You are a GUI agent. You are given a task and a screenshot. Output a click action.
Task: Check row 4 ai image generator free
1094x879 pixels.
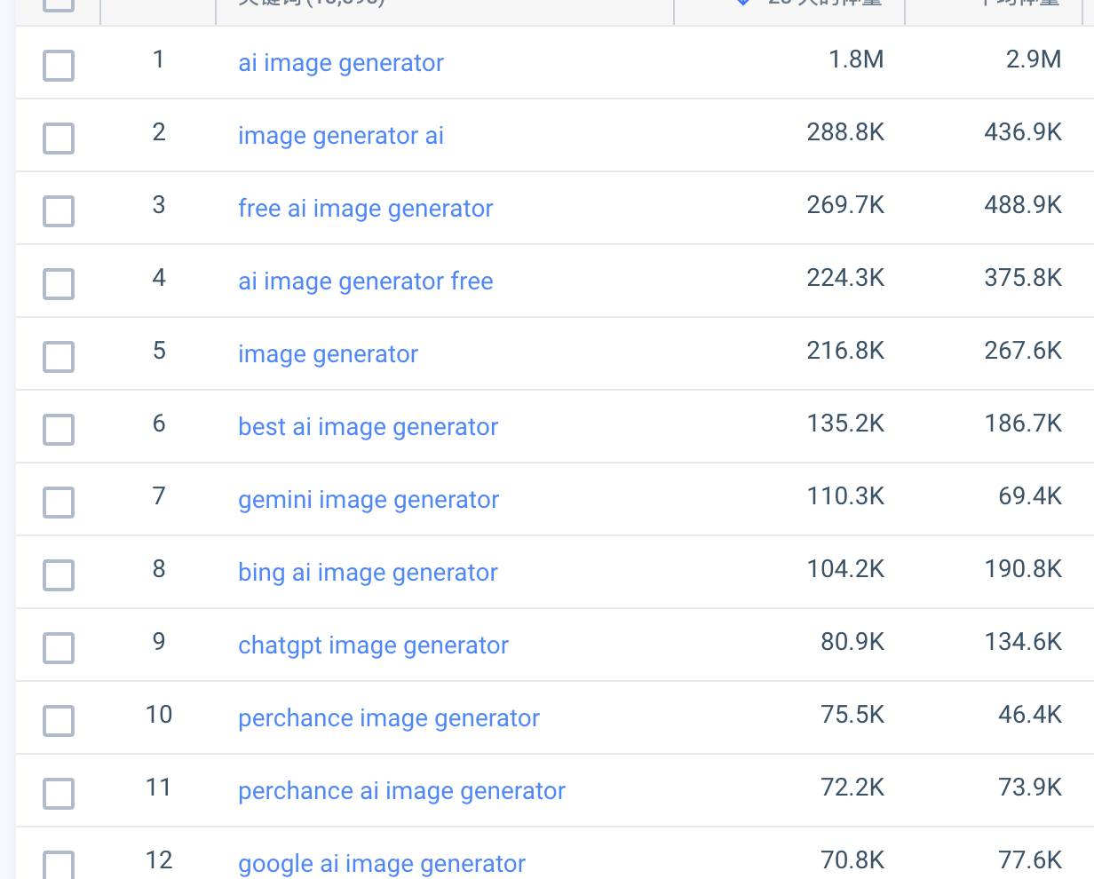tap(59, 284)
